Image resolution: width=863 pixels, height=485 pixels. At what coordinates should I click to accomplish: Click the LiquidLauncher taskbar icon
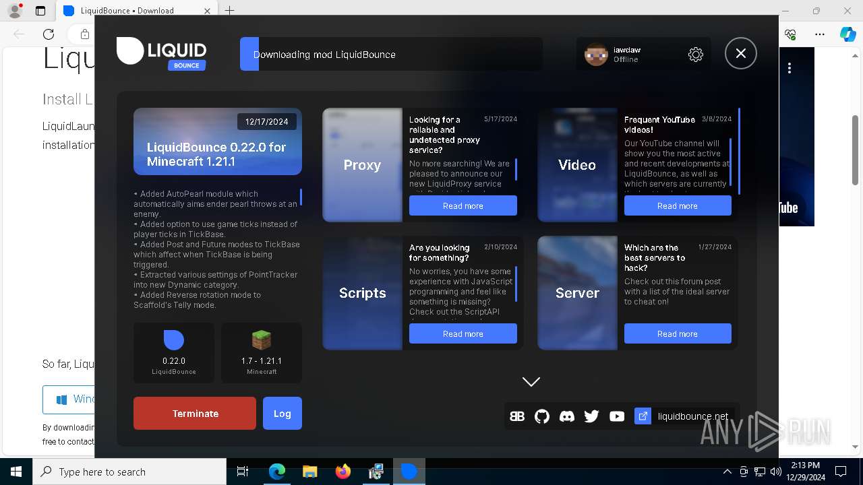(409, 472)
